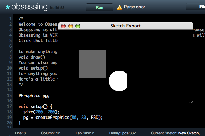The image size is (205, 136).
Task: Click the 'Debug: pos:332' status entry
Action: point(123,133)
